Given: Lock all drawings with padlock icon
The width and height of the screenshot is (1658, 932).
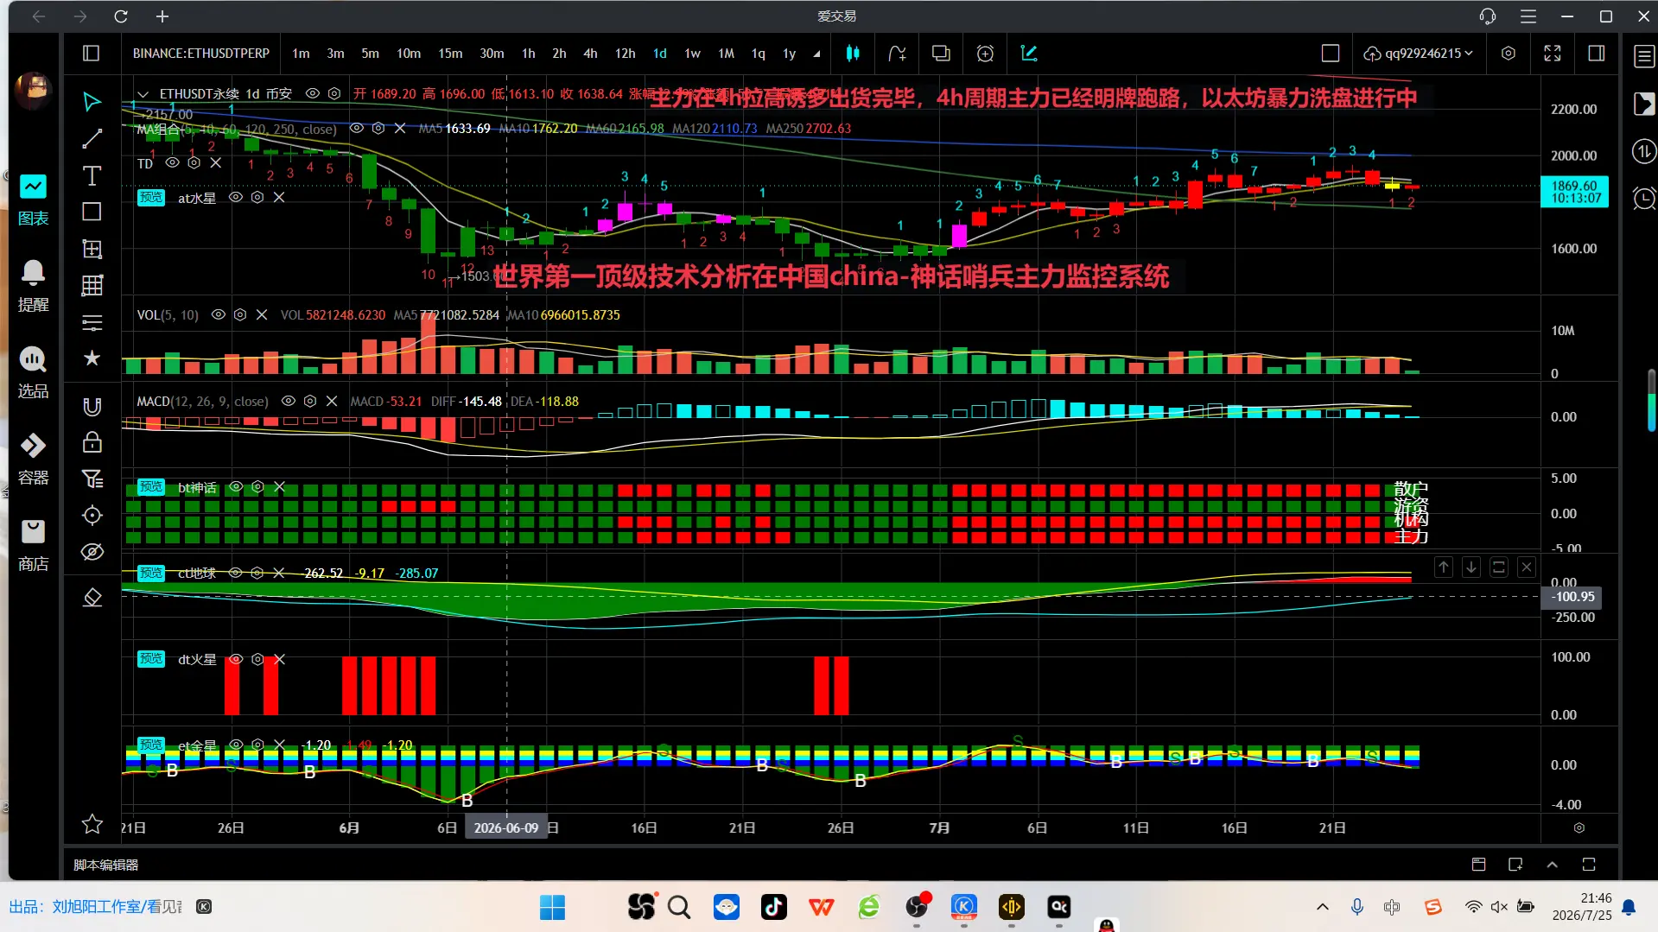Looking at the screenshot, I should click(x=92, y=442).
